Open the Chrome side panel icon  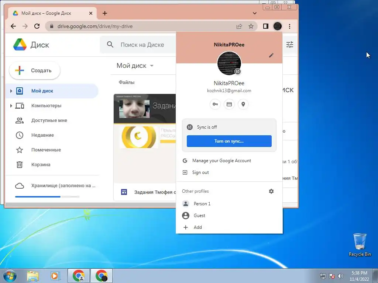point(266,26)
